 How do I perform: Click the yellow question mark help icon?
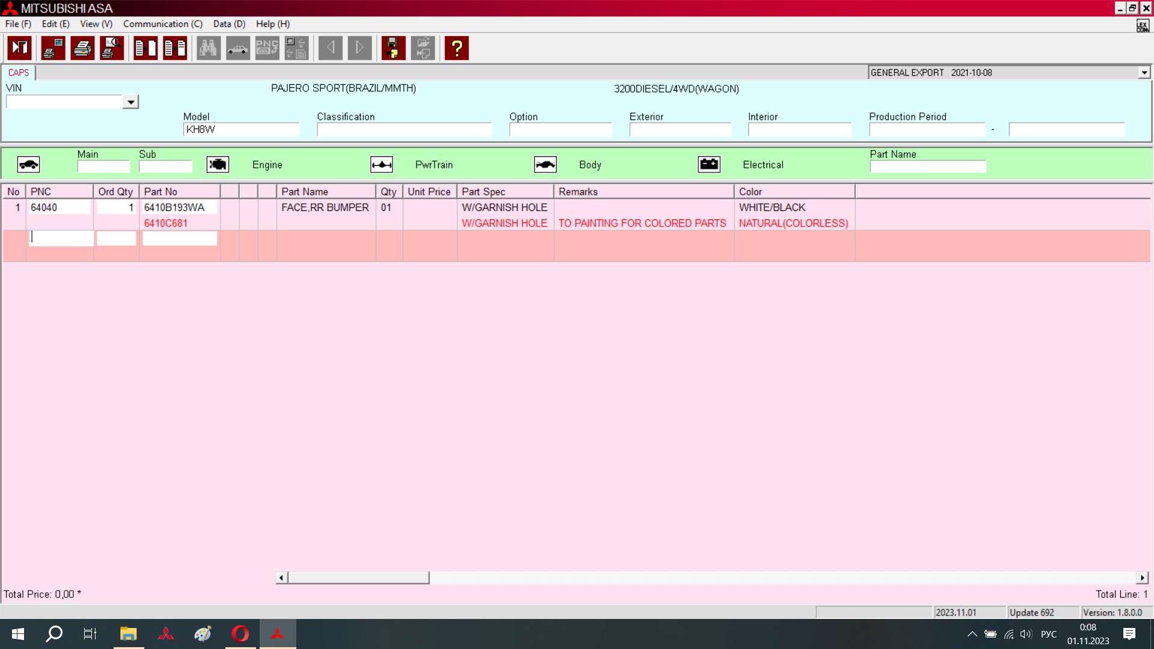point(457,48)
